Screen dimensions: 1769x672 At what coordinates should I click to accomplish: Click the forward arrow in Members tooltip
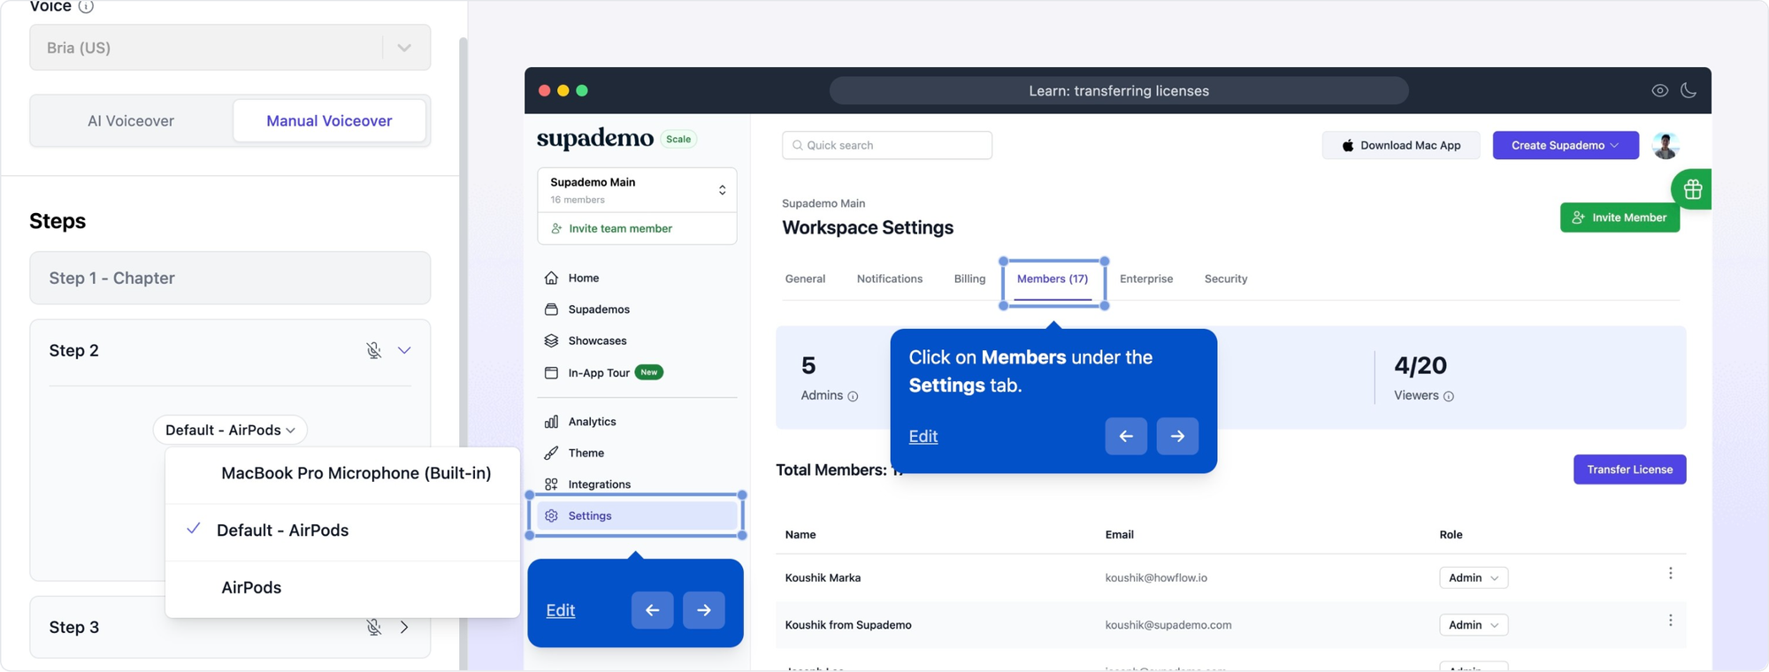(x=1177, y=436)
